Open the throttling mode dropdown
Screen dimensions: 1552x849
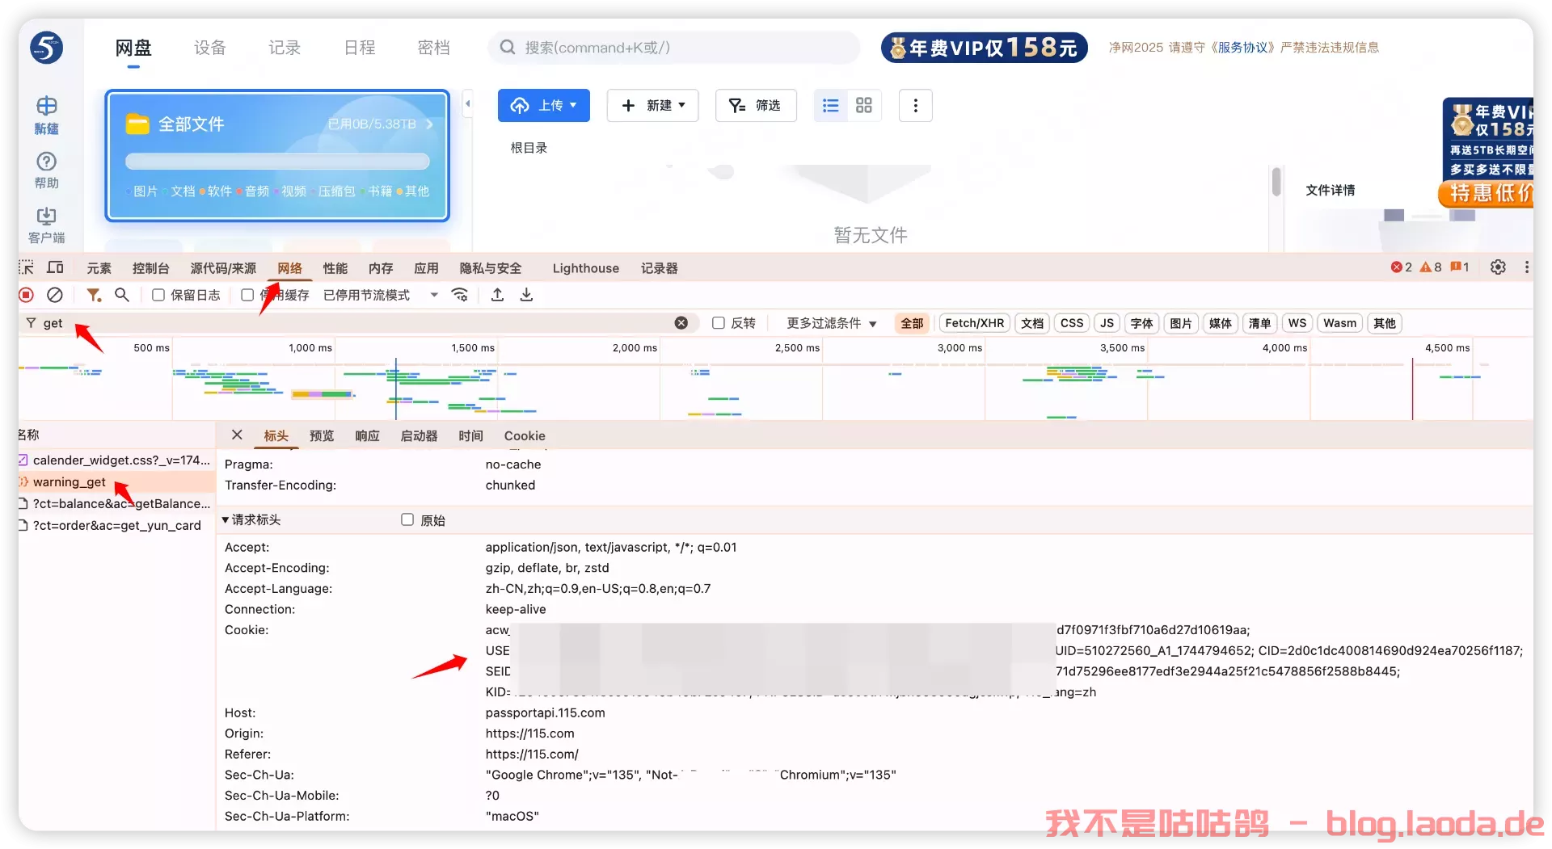pyautogui.click(x=381, y=295)
